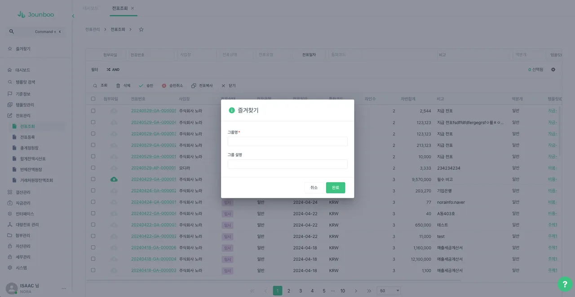Click 닫기 toolbar button

[x=228, y=86]
